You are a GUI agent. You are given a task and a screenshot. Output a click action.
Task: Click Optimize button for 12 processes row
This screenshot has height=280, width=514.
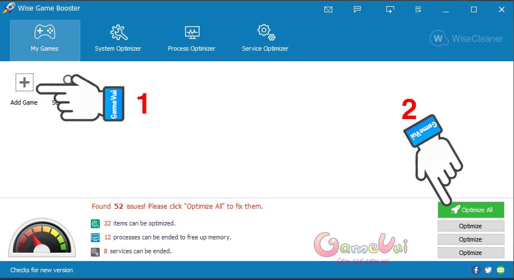coord(471,239)
